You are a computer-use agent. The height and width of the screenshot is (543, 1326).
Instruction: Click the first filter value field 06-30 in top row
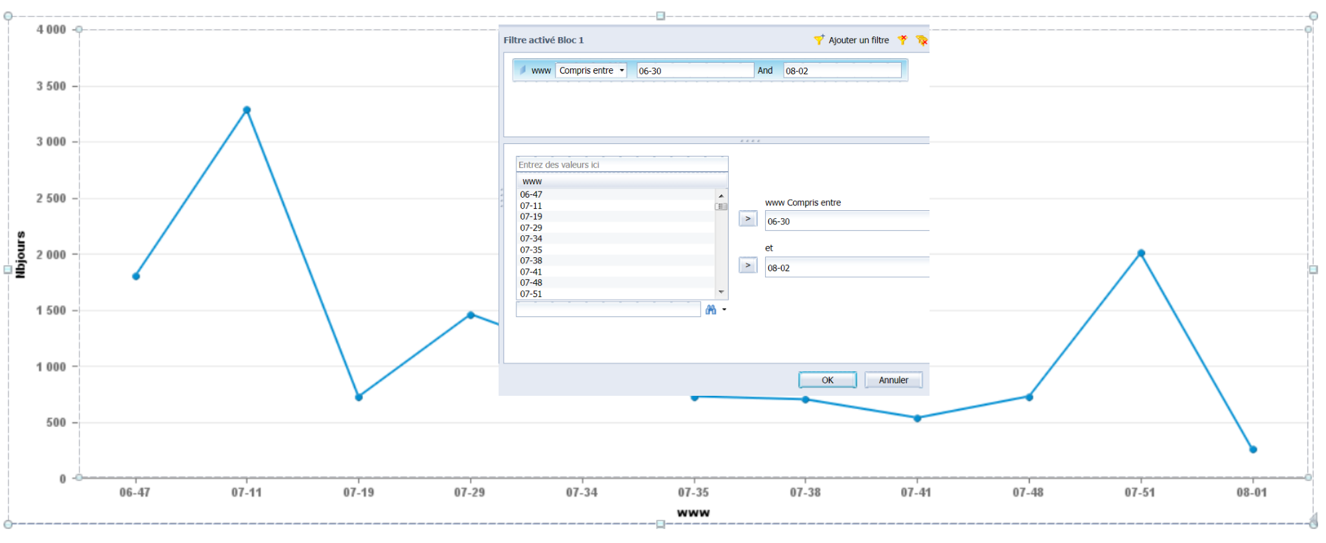click(x=695, y=70)
